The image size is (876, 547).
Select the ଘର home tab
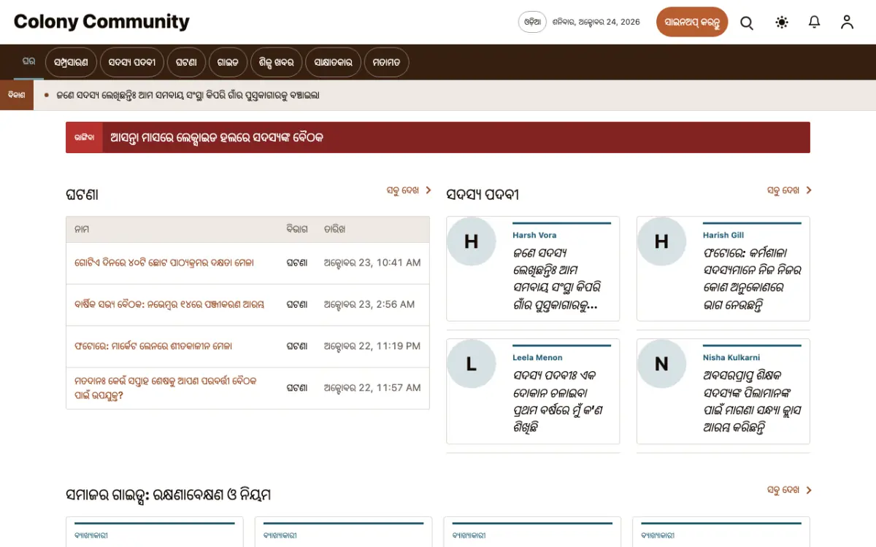28,62
